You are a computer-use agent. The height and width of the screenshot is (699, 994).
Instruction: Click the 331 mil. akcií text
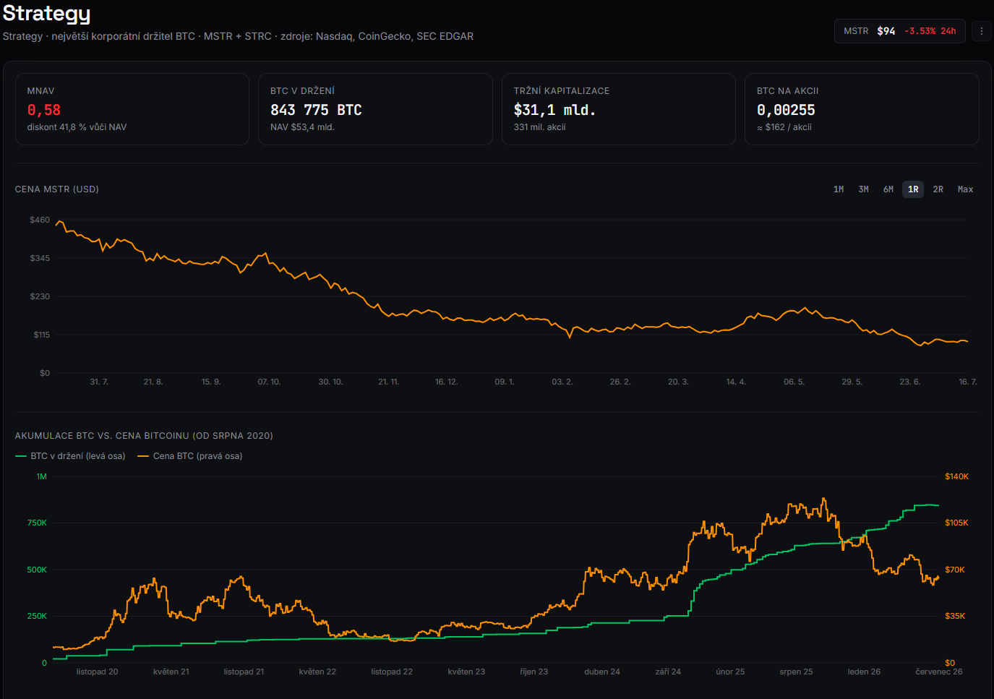(x=539, y=127)
